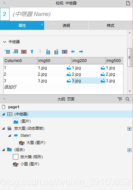Image resolution: width=133 pixels, height=190 pixels.
Task: Click the Column0 cell with value 2
Action: pos(20,74)
